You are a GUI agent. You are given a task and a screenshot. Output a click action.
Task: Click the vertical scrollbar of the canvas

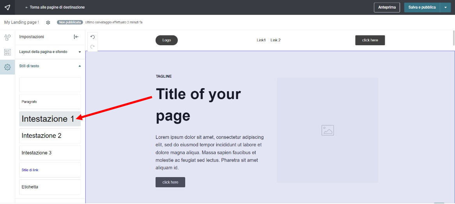tap(453, 38)
